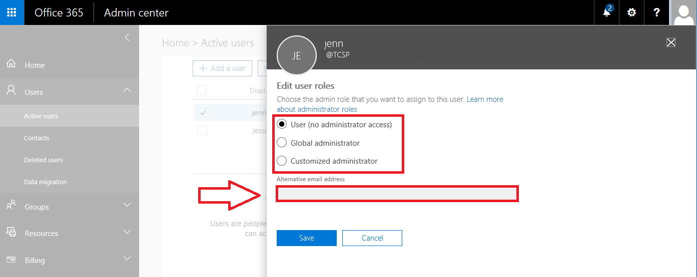Open the Office 365 app launcher grid
This screenshot has width=697, height=277.
(x=12, y=12)
